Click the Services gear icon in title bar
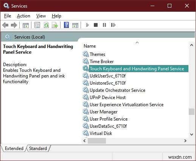This screenshot has height=161, width=196. 6,6
